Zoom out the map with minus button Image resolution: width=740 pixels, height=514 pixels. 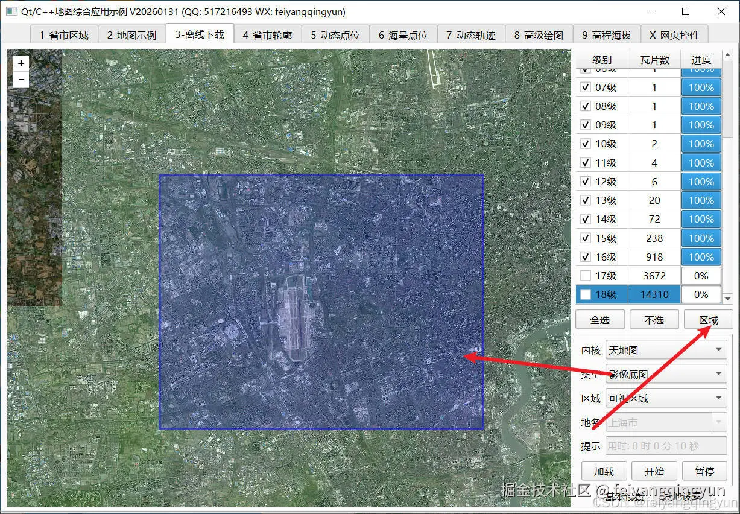(21, 80)
